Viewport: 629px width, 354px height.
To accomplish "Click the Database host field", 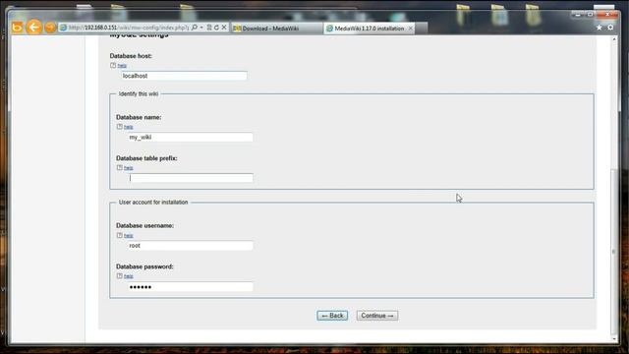I will tap(185, 76).
